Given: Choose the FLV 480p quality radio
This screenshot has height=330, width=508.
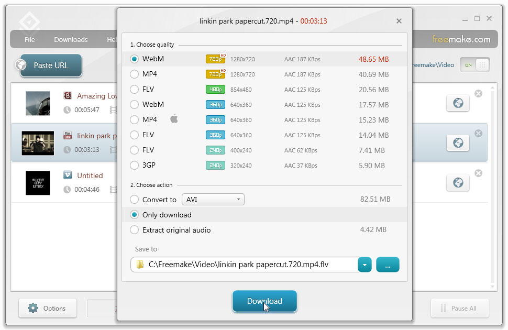Looking at the screenshot, I should pyautogui.click(x=134, y=89).
